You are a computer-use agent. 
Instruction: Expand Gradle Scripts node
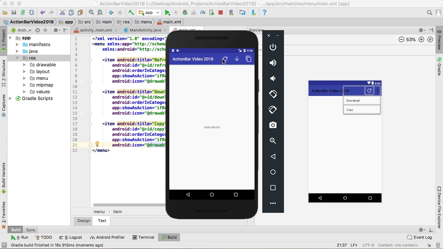point(10,99)
